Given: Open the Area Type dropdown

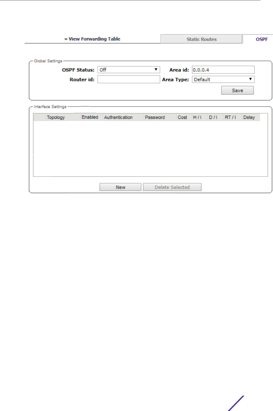Looking at the screenshot, I should tap(223, 79).
